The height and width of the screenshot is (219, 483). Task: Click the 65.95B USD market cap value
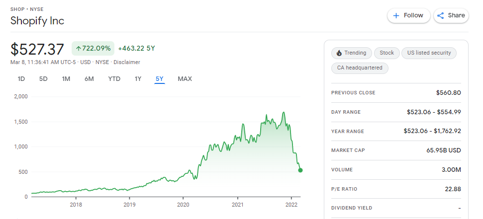click(x=444, y=150)
